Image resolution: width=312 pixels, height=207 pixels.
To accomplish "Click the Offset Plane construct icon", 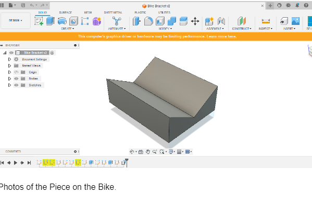I will (x=242, y=21).
